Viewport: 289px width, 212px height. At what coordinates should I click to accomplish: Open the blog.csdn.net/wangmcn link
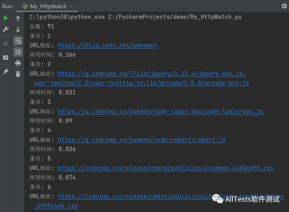tap(107, 45)
